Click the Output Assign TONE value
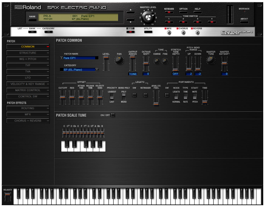The image size is (266, 209). click(133, 74)
